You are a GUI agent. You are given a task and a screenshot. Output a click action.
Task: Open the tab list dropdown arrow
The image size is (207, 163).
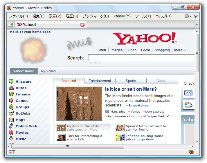click(197, 25)
